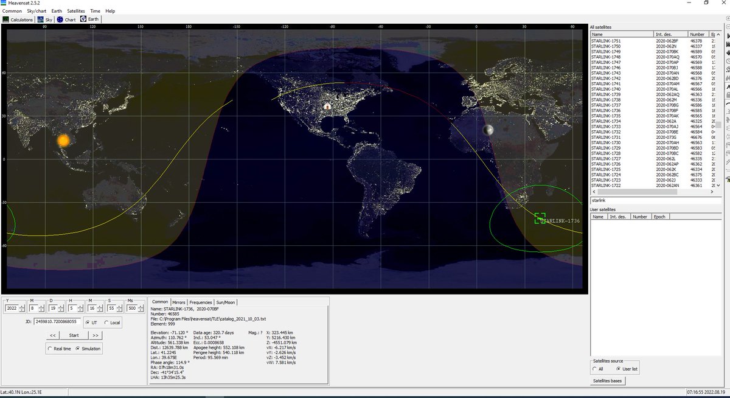Increase the day value stepper
The height and width of the screenshot is (398, 730).
tap(61, 307)
